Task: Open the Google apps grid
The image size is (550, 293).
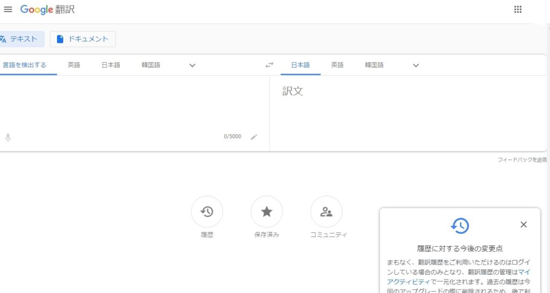Action: tap(518, 10)
